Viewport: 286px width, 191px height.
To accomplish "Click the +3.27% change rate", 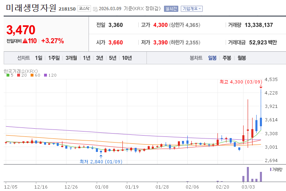I will point(53,41).
